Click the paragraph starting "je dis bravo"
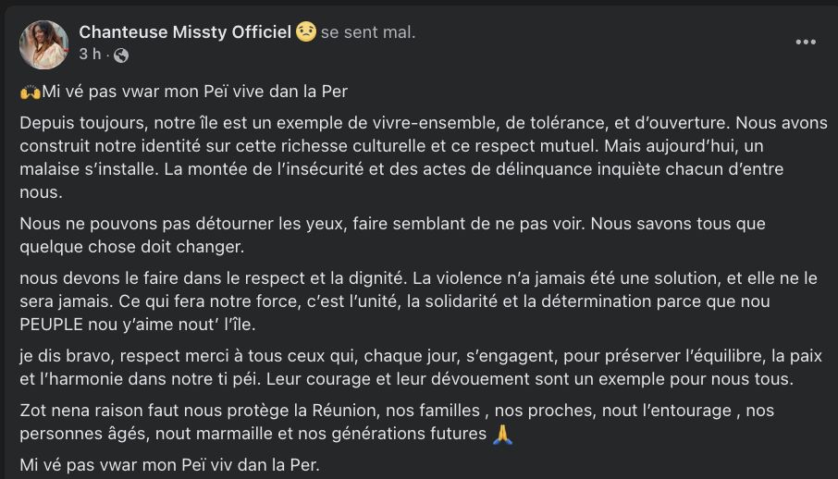This screenshot has width=838, height=479. click(416, 368)
